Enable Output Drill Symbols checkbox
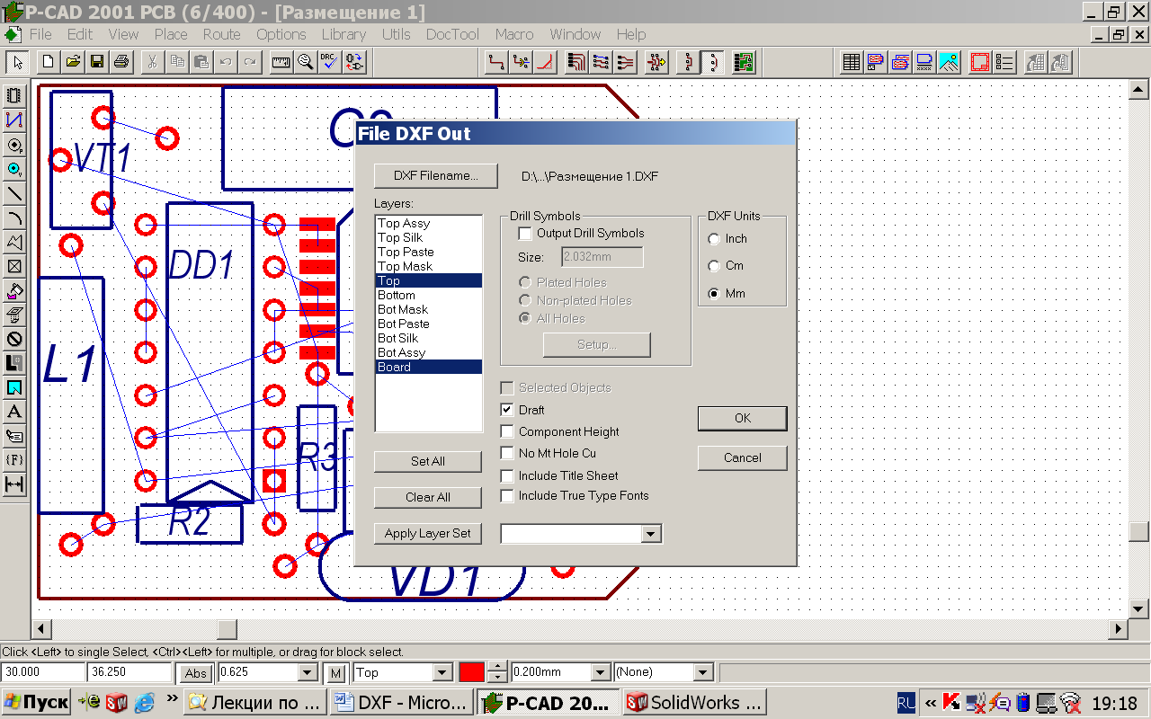Screen dimensions: 1151x719 [x=525, y=234]
